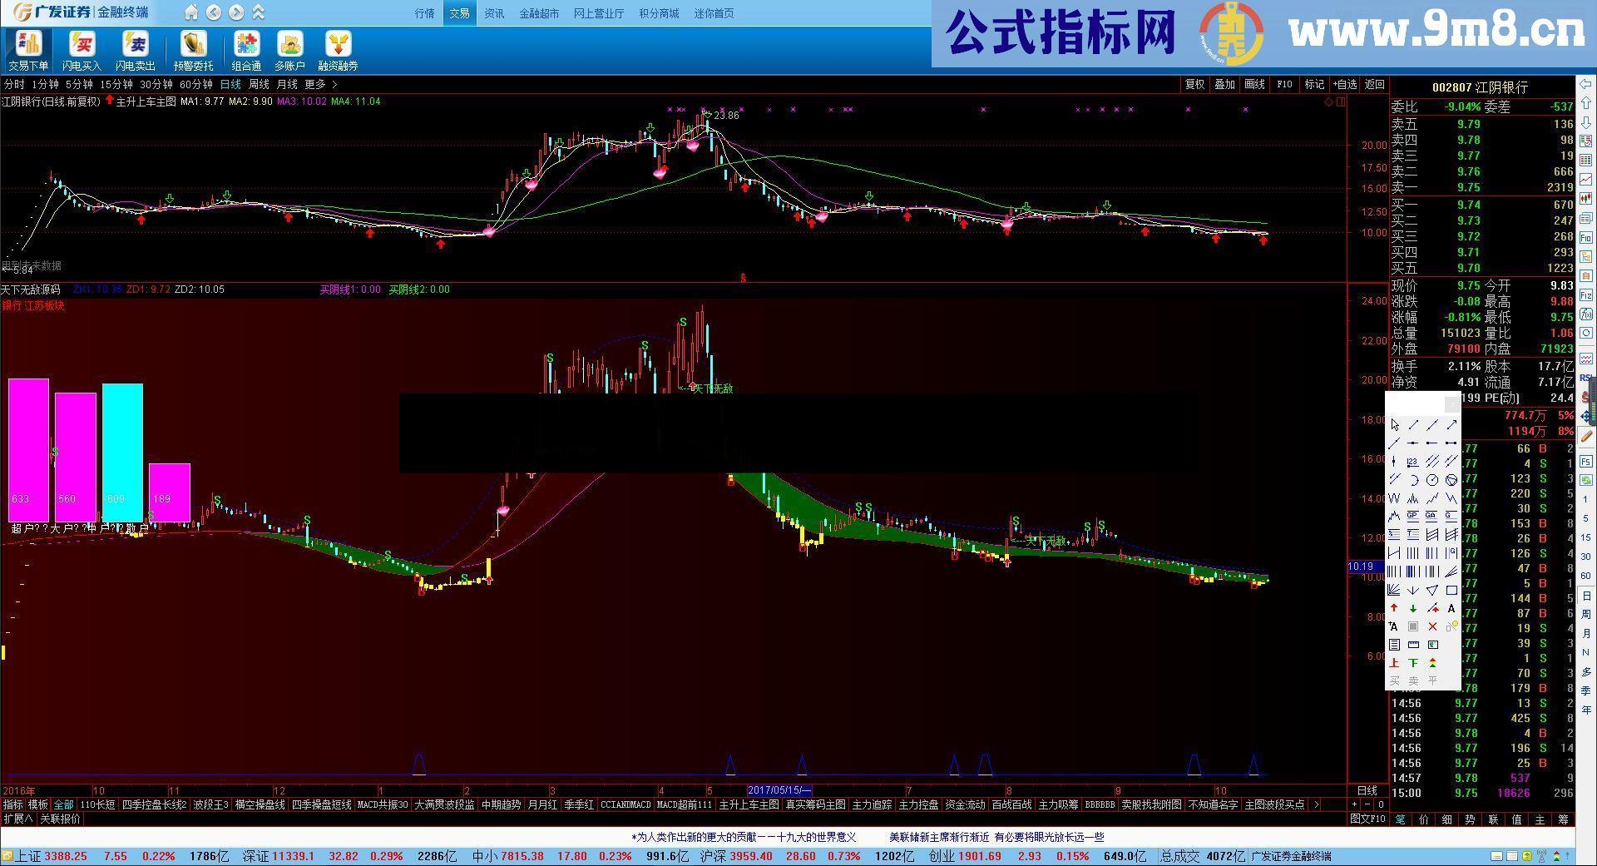Click the 闪电卖出 lightning sell icon
This screenshot has height=866, width=1597.
coord(135,50)
